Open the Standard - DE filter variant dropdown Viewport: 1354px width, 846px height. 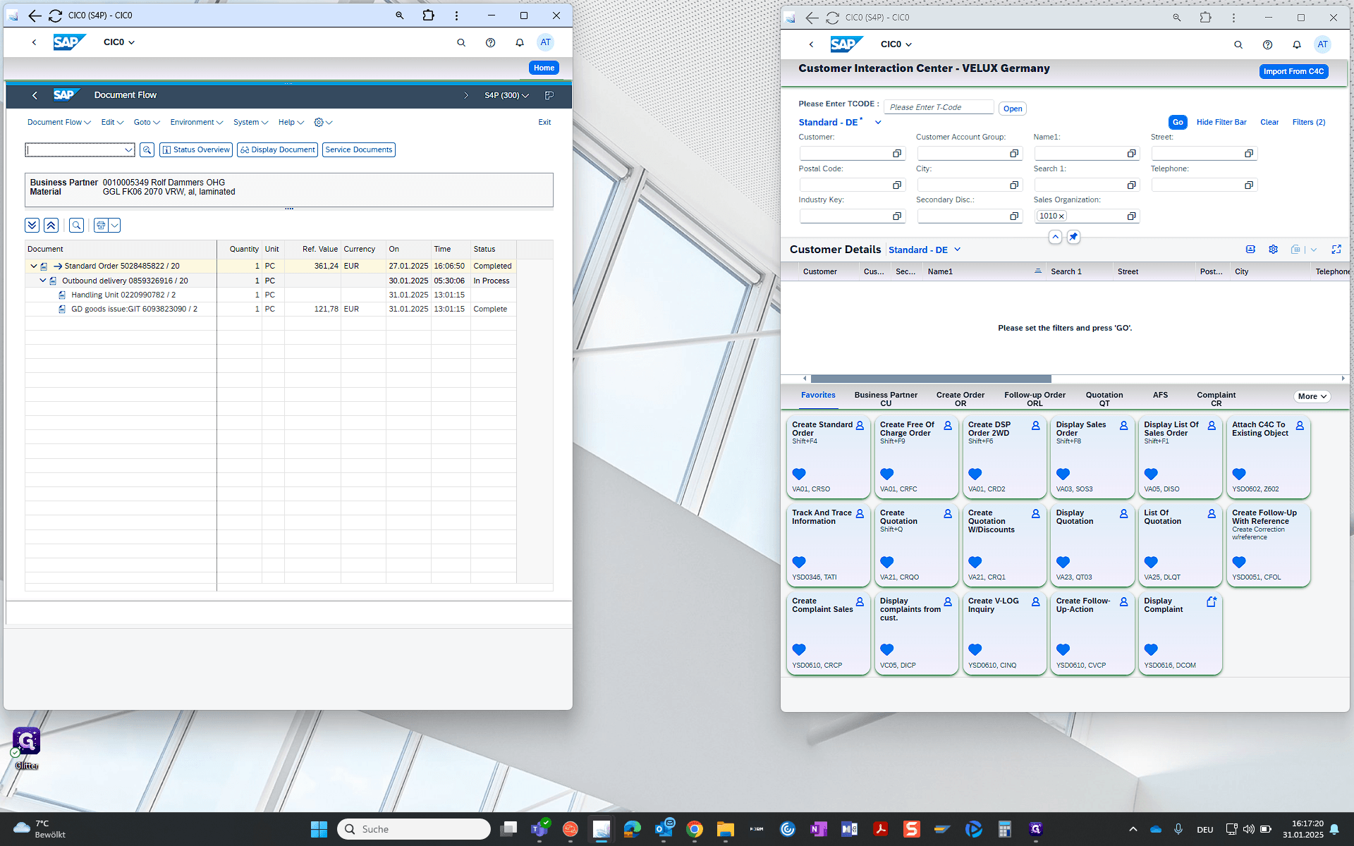pos(878,123)
